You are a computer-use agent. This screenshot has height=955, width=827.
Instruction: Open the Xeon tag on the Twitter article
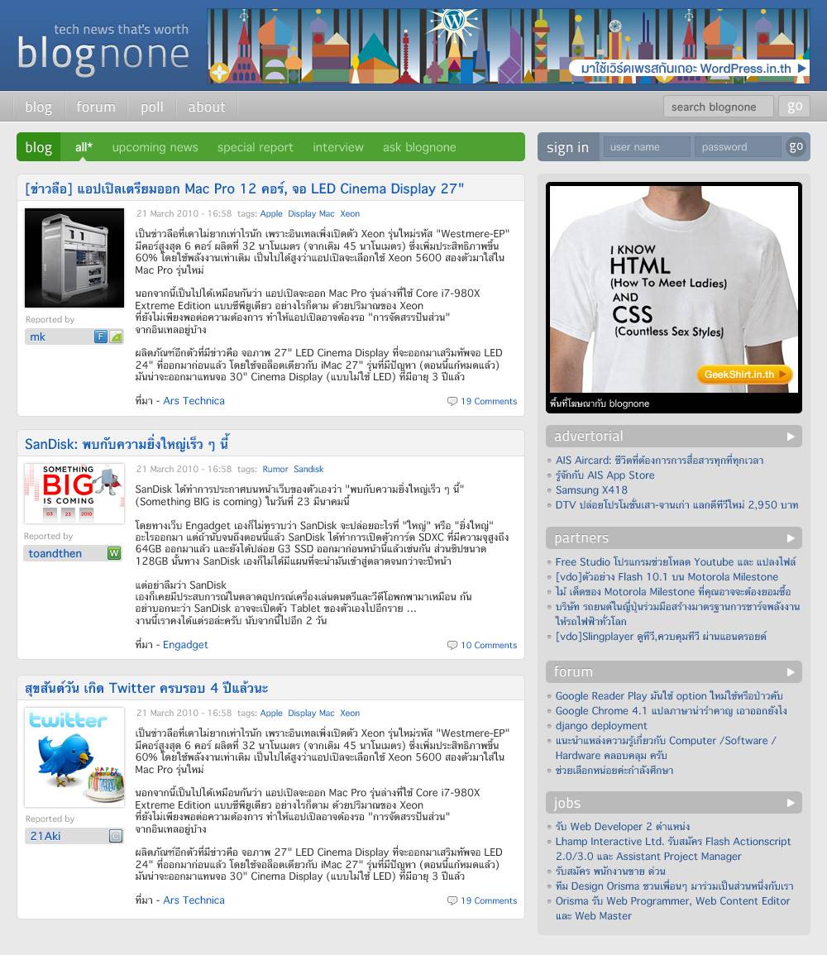pos(350,714)
